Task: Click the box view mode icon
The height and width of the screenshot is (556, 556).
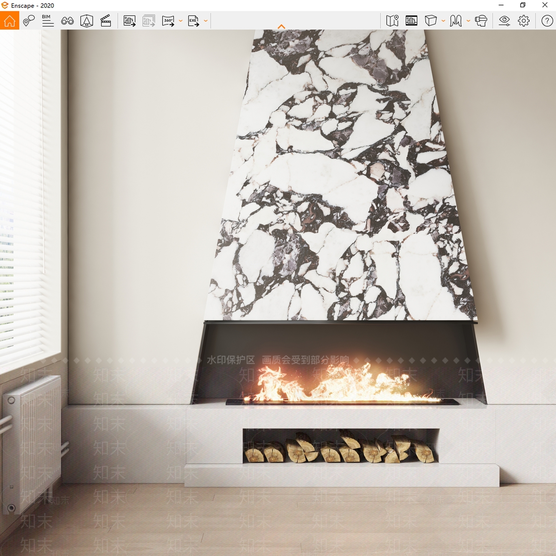Action: click(431, 21)
